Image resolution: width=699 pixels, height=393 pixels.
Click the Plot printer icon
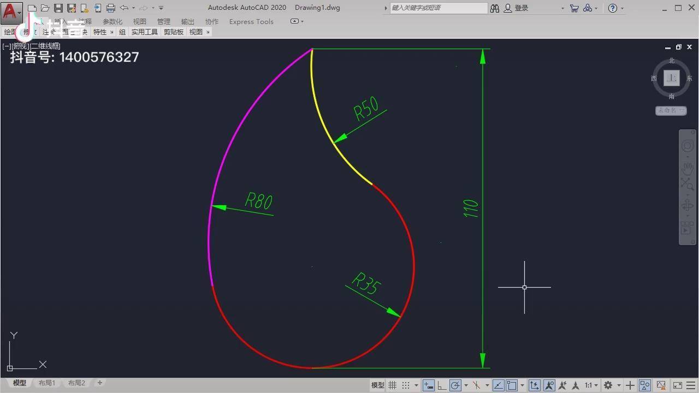[x=111, y=8]
